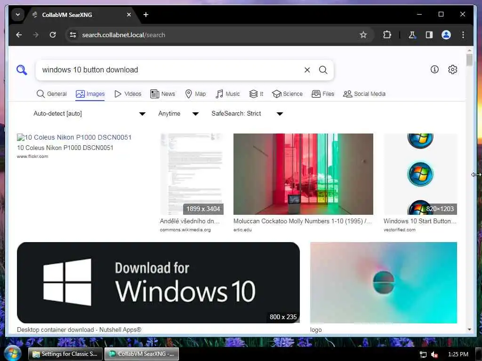Viewport: 482px width, 361px height.
Task: Open 10 Coleus Nikon P1000 result link
Action: (74, 137)
